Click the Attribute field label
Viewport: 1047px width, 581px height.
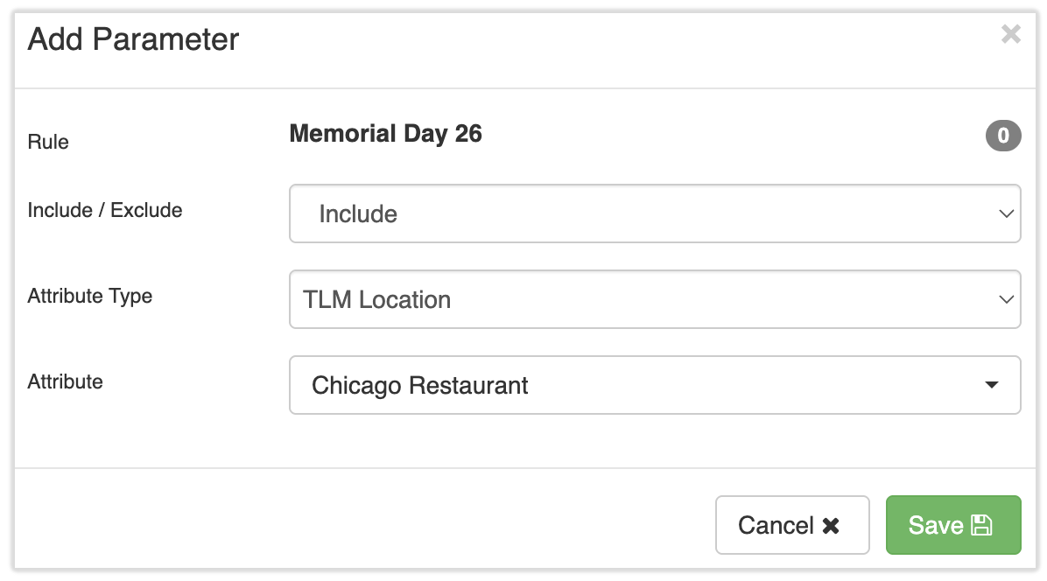(x=66, y=381)
